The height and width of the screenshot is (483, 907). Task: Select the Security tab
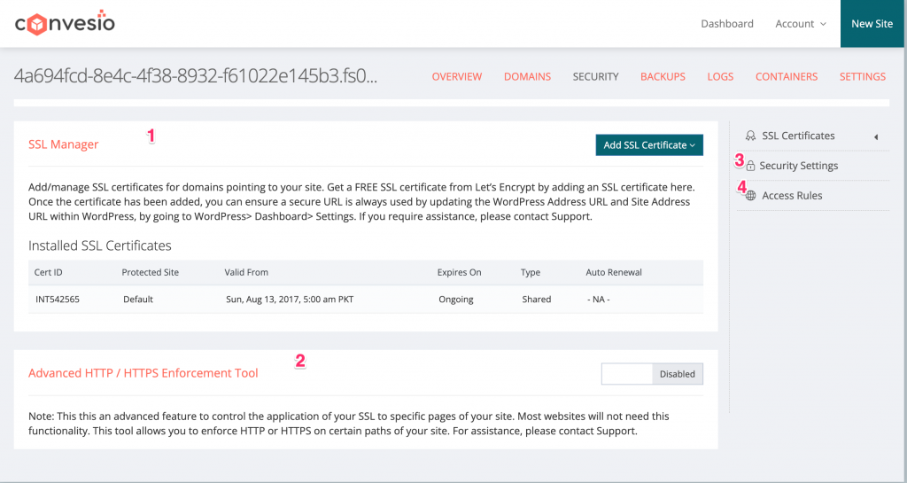pos(595,76)
